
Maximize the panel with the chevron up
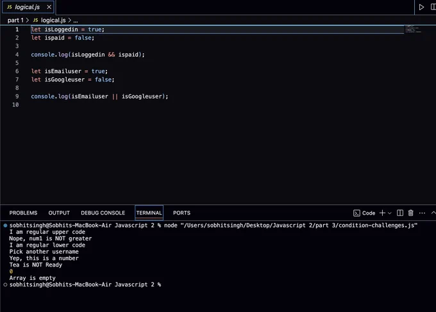tap(433, 213)
